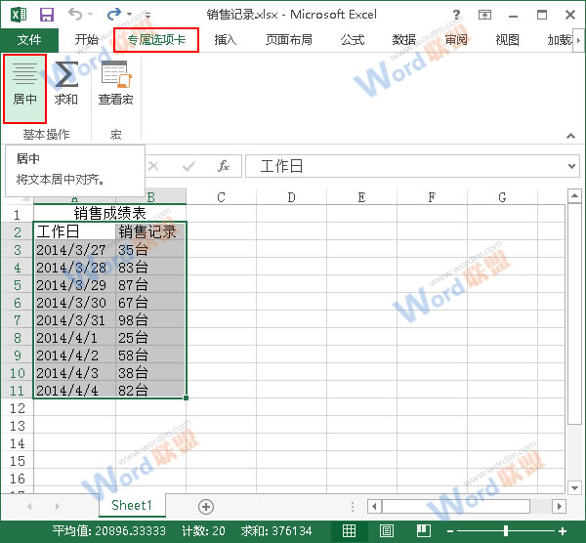This screenshot has height=543, width=586.
Task: Switch to Page Layout view
Action: (x=386, y=530)
